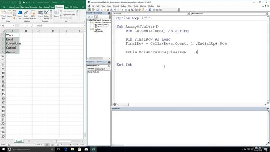Pause execution with VBA break icon
The width and height of the screenshot is (270, 152).
click(x=126, y=10)
